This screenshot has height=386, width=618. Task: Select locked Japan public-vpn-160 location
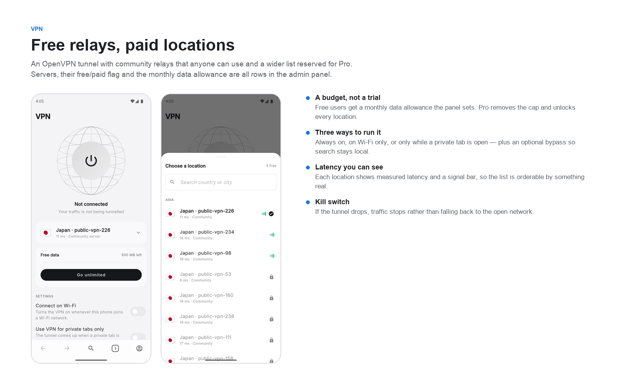[x=221, y=298]
